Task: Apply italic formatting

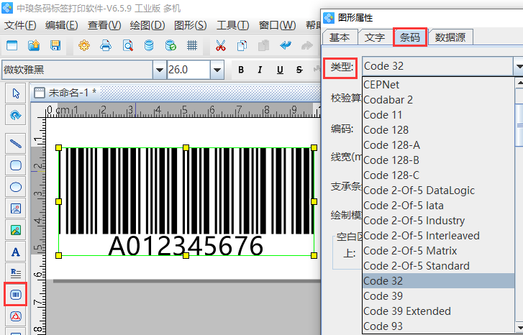Action: 260,70
